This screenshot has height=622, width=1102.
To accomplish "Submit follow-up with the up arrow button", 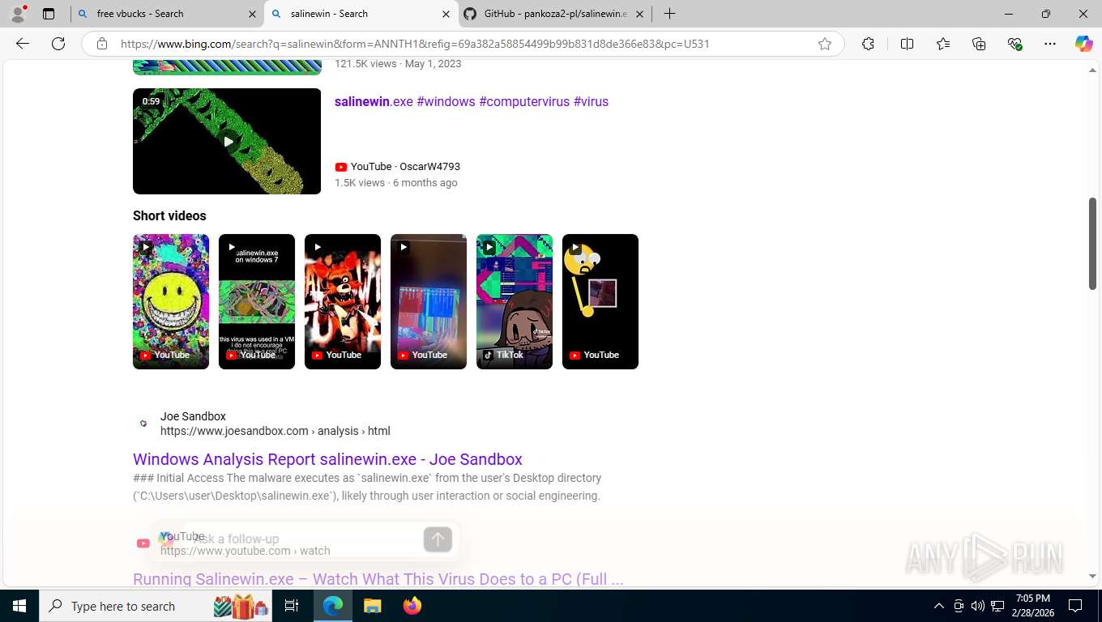I will 438,539.
